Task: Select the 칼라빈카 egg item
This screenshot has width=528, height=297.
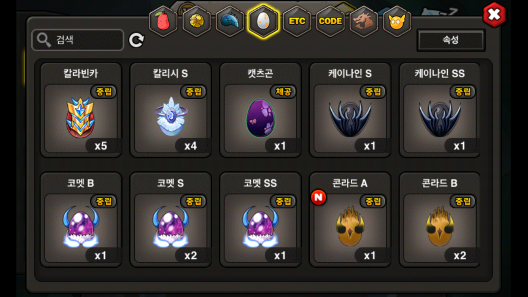Action: 81,110
